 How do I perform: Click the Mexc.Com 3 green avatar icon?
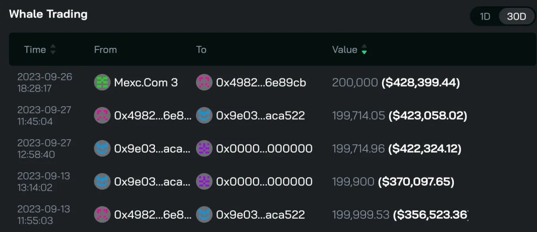(102, 83)
